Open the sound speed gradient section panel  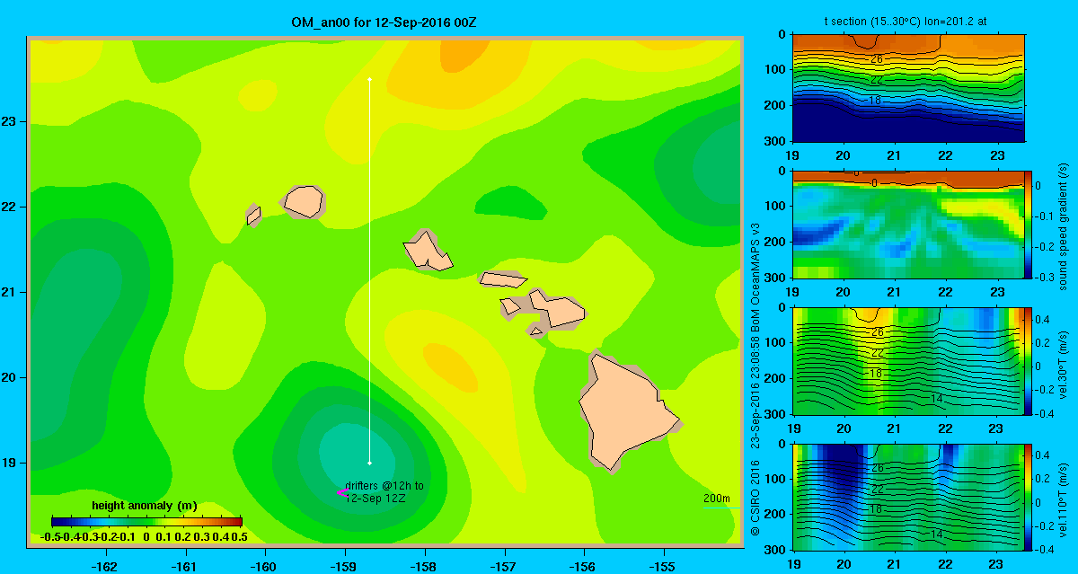tap(909, 224)
